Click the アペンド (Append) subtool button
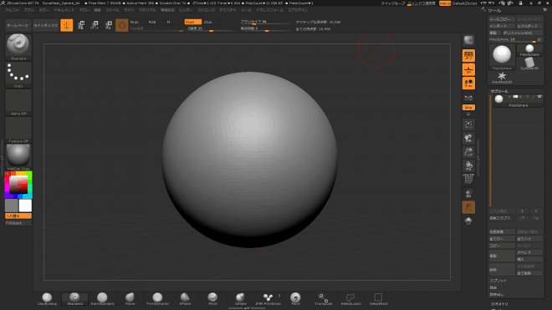552x310 pixels. 529,252
